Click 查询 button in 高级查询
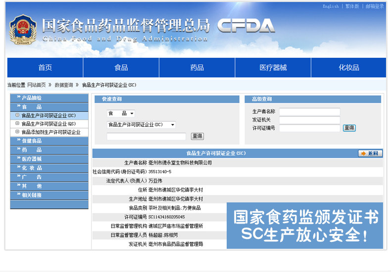The image size is (391, 272). [349, 128]
